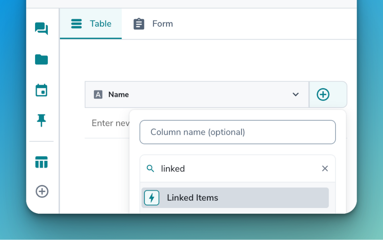Click the Enter new row field
Viewport: 383px width, 240px height.
(107, 123)
